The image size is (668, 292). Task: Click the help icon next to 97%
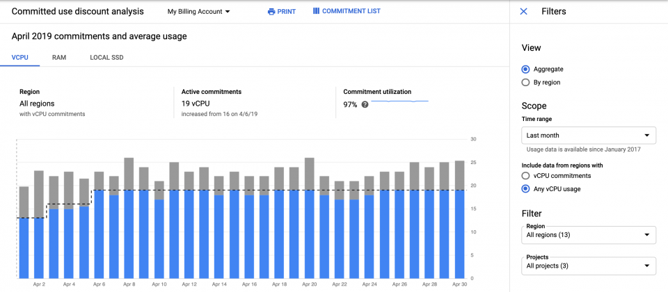click(365, 104)
